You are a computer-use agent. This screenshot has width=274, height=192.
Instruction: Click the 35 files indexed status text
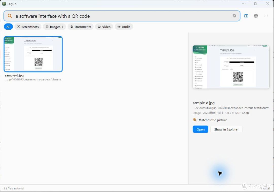coord(14,188)
